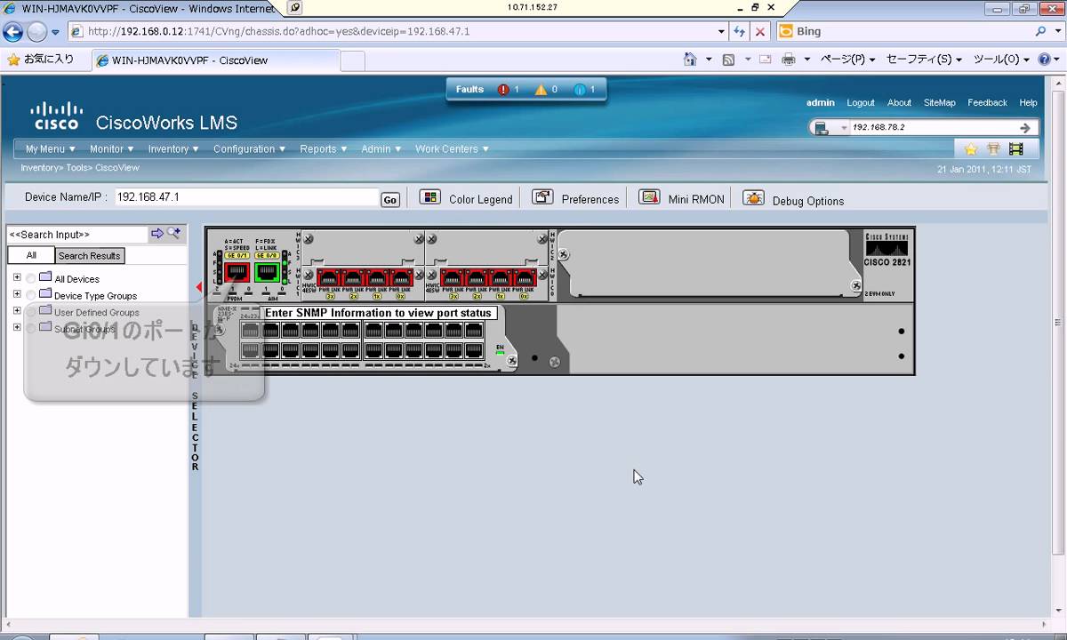1067x640 pixels.
Task: Launch the Mini RMON tool icon
Action: (x=649, y=197)
